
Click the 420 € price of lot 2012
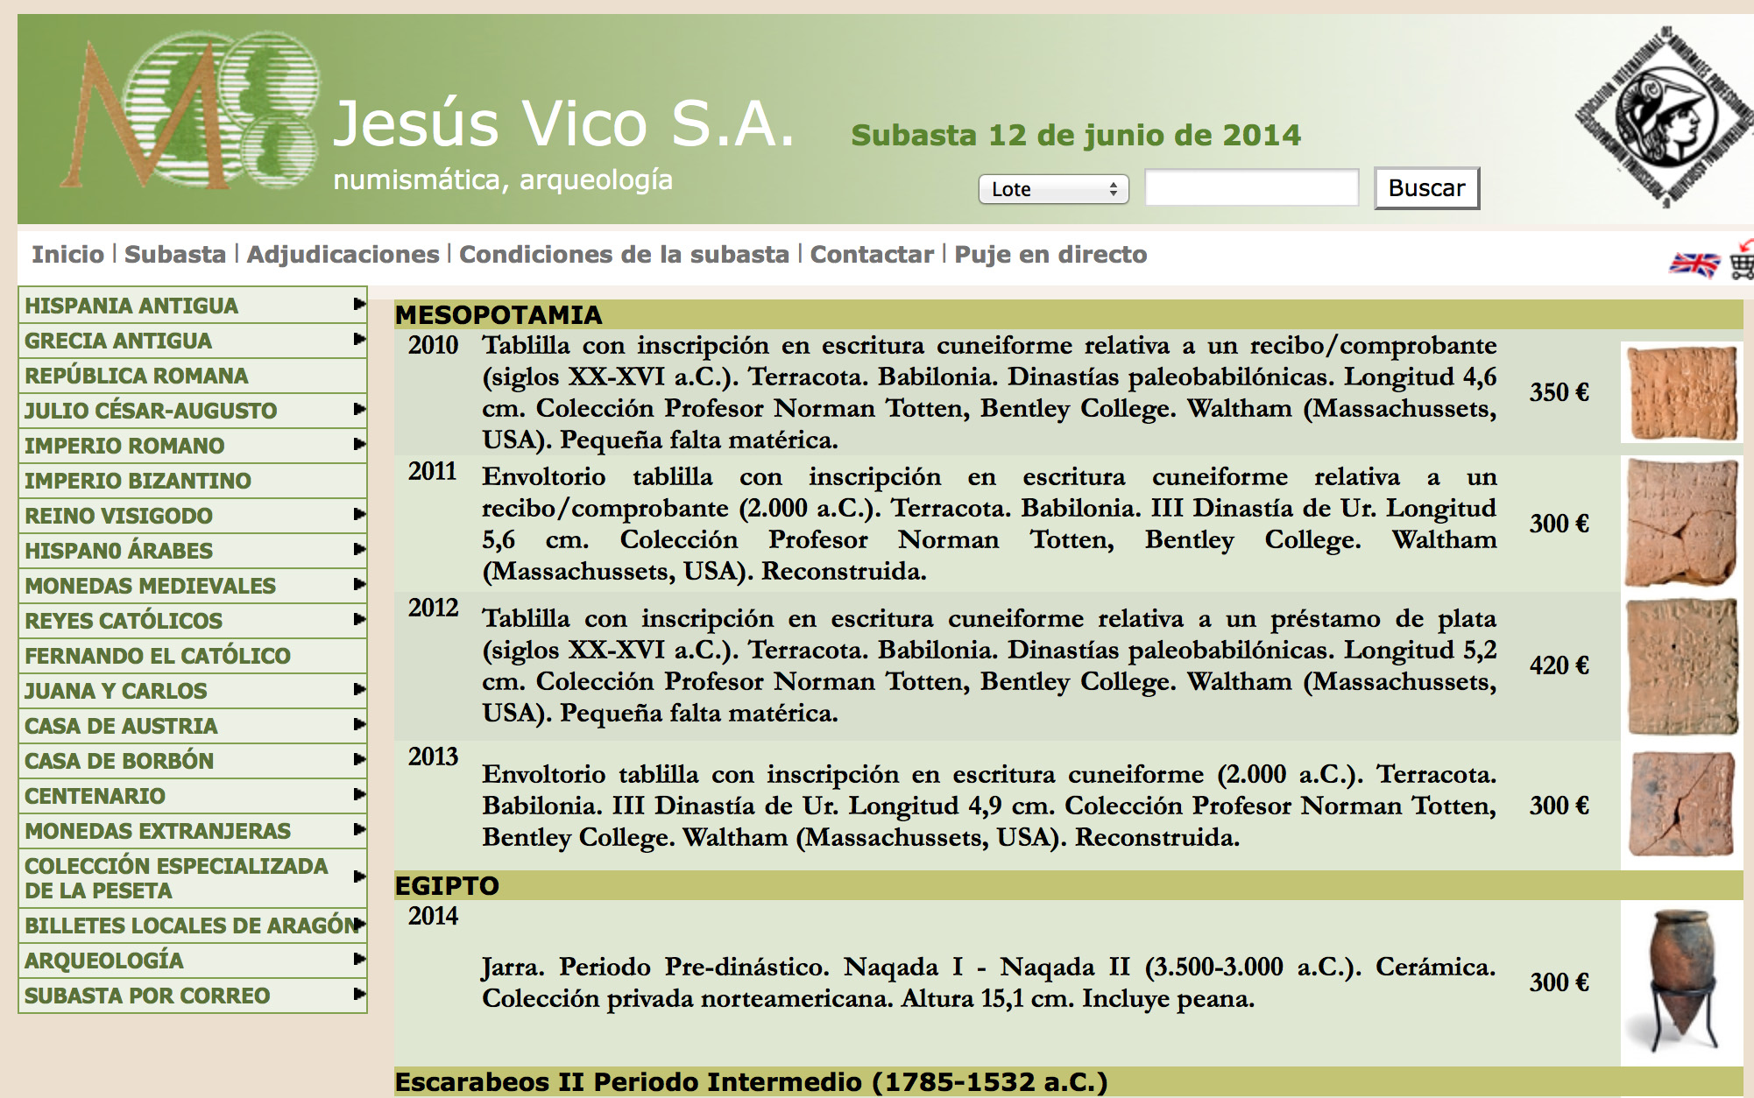[x=1560, y=665]
